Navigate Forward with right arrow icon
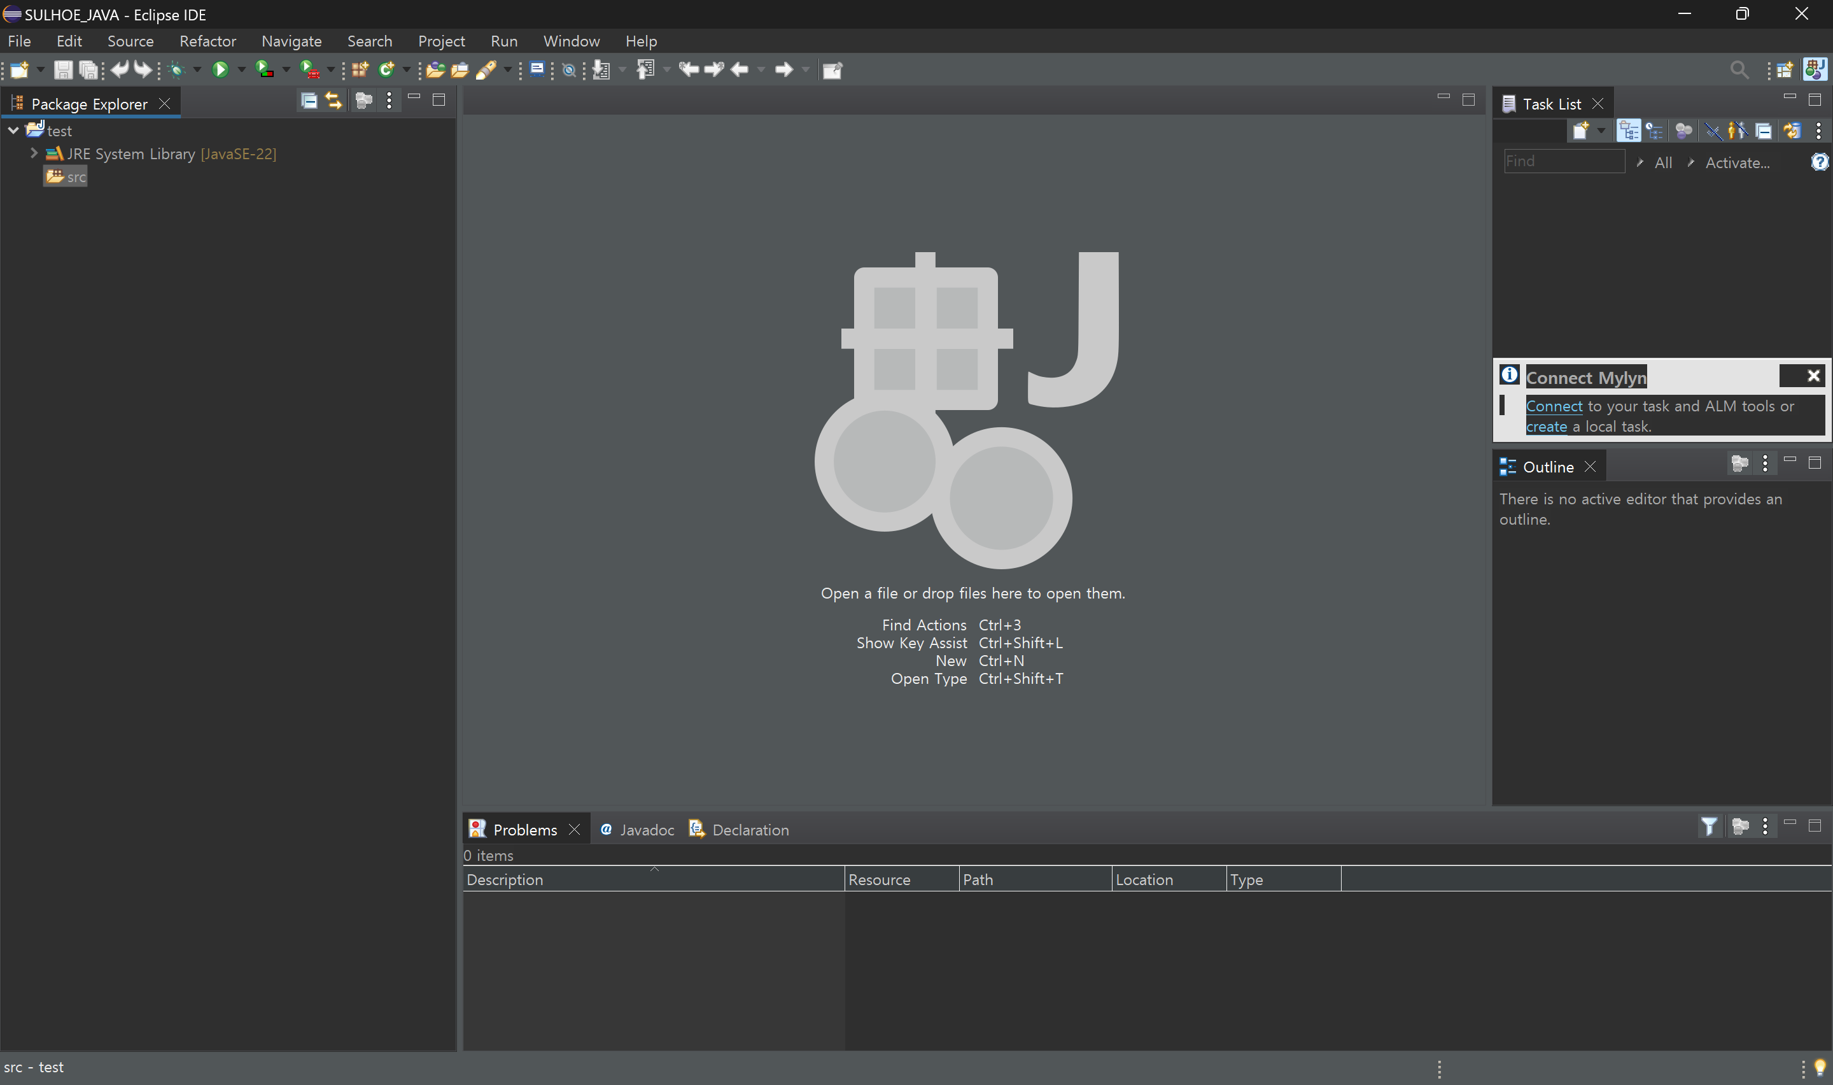This screenshot has width=1833, height=1085. pyautogui.click(x=784, y=69)
